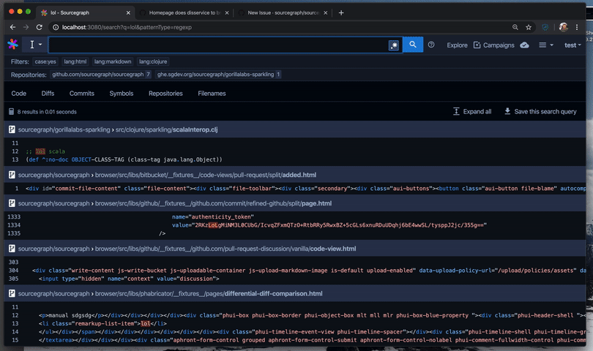Switch to the Symbols tab
The height and width of the screenshot is (351, 593).
pos(122,94)
